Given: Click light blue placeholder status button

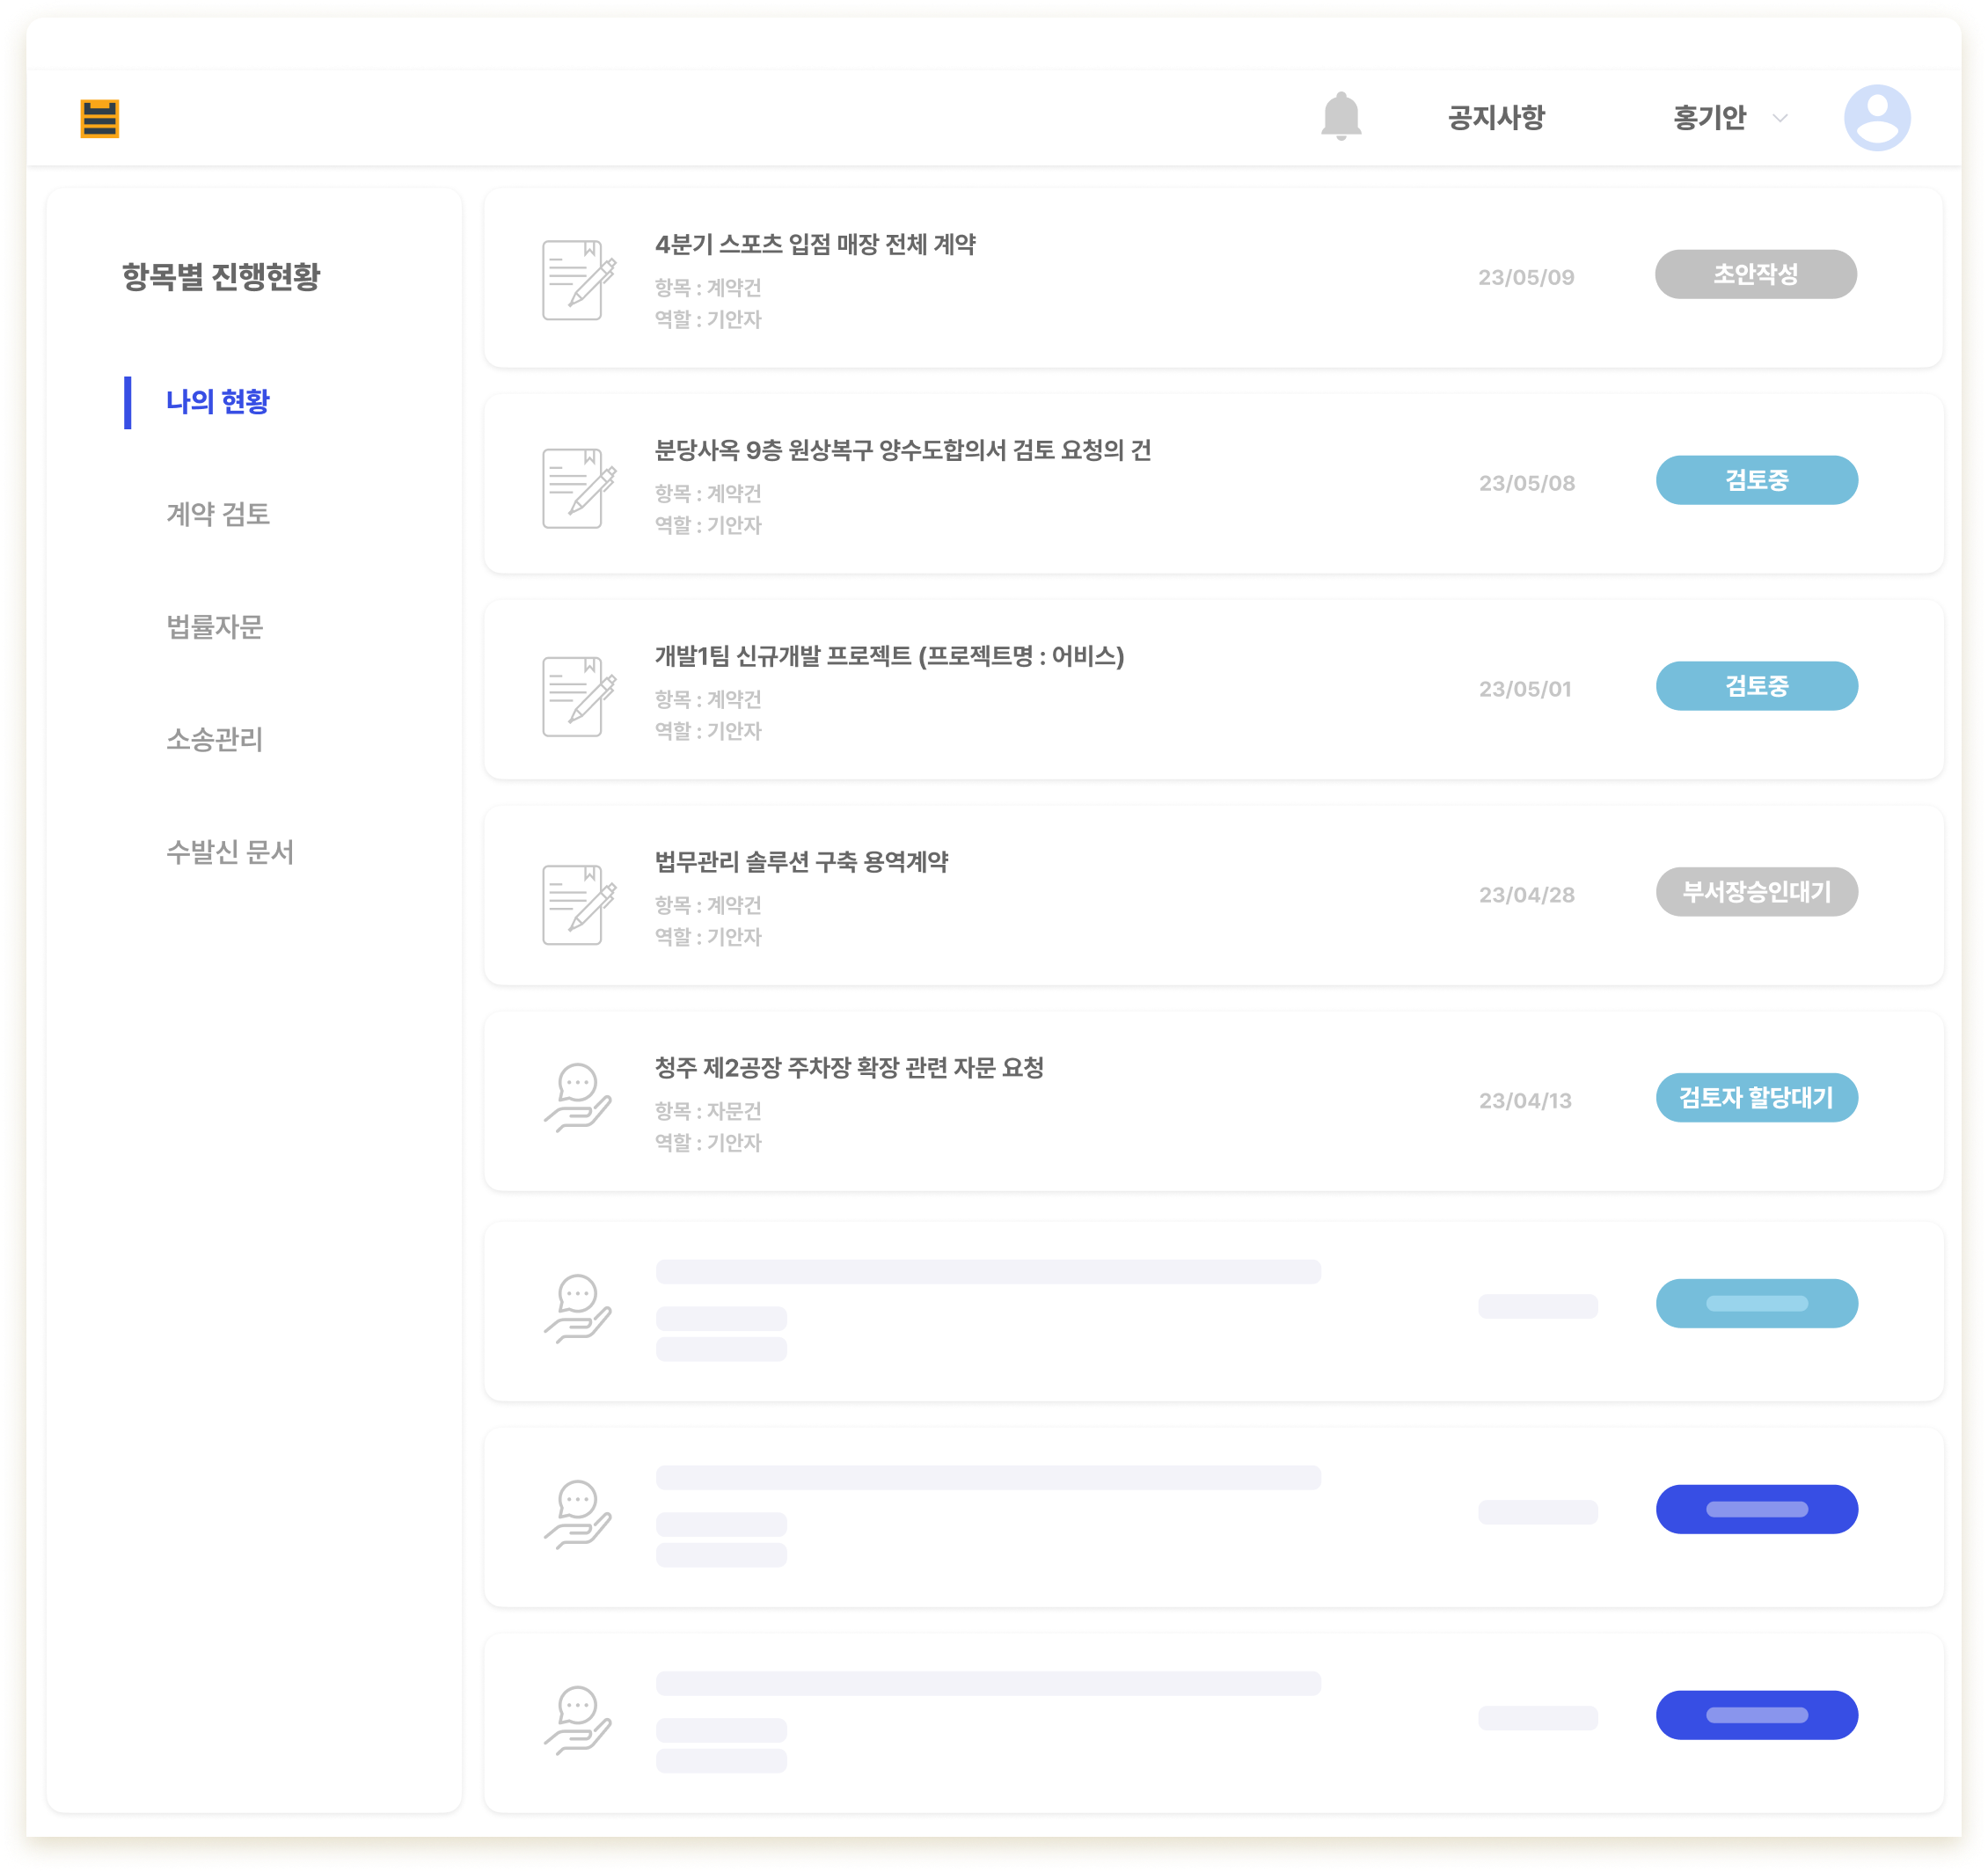Looking at the screenshot, I should point(1756,1304).
